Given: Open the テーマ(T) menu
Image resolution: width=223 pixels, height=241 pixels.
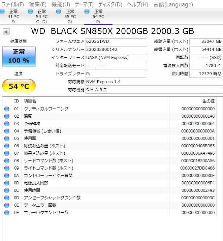Looking at the screenshot, I should click(84, 4).
